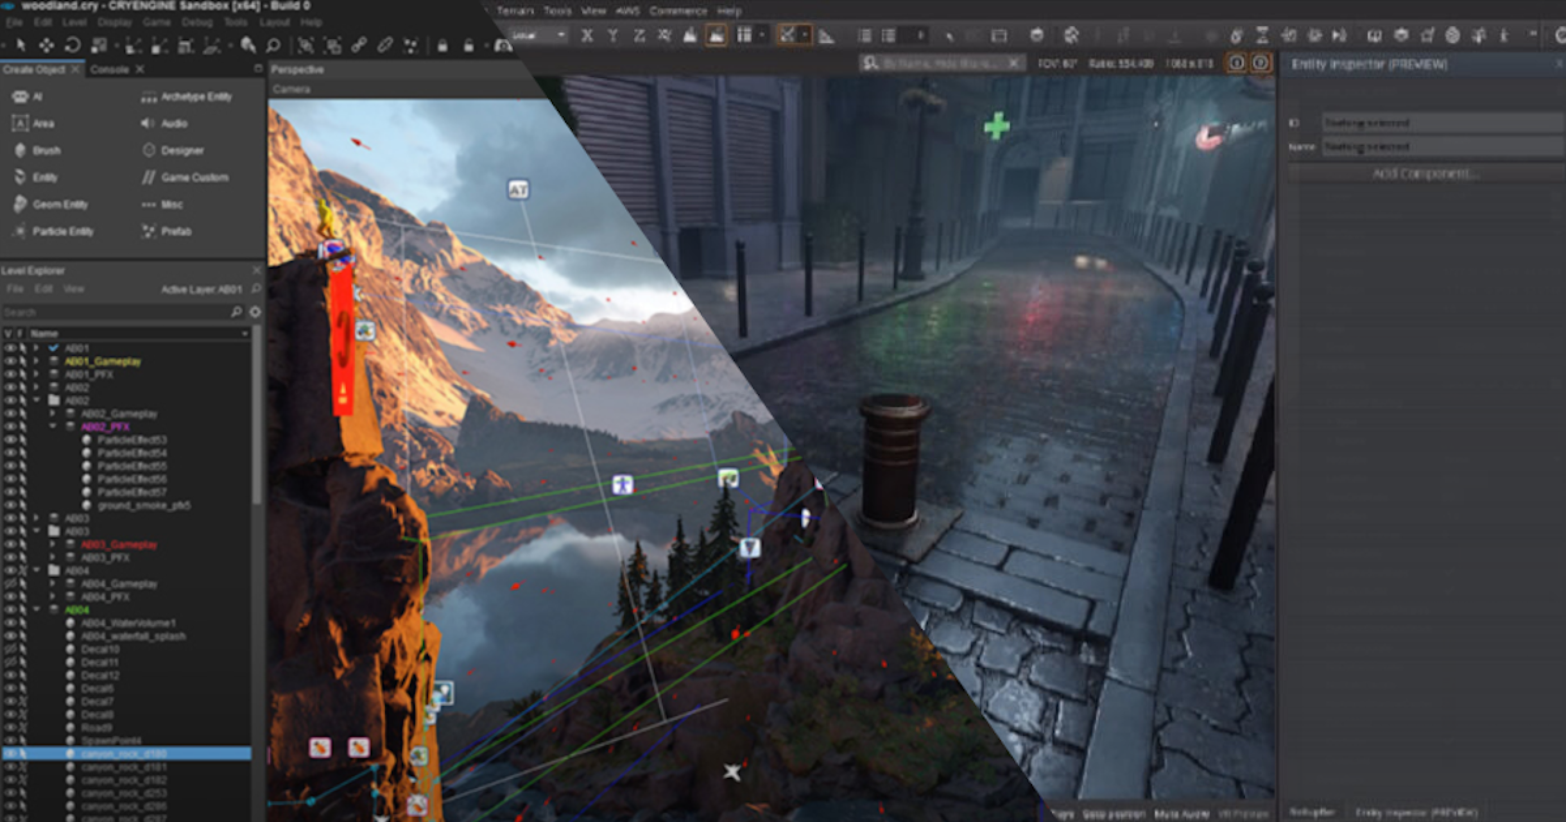Select AB04_WaterVolume1 in the tree
This screenshot has width=1566, height=822.
[128, 623]
